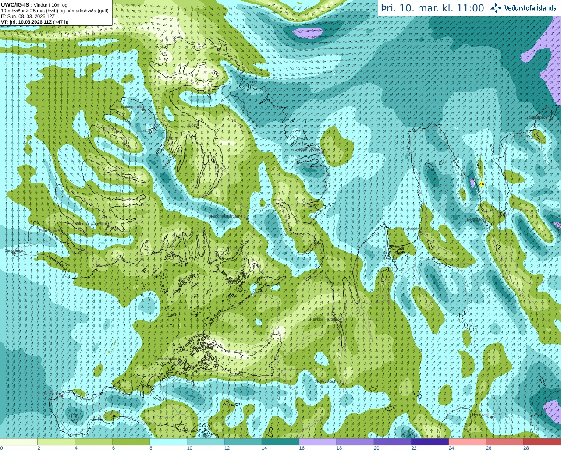Click the 10–12 m/s light teal legend swatch

206,442
